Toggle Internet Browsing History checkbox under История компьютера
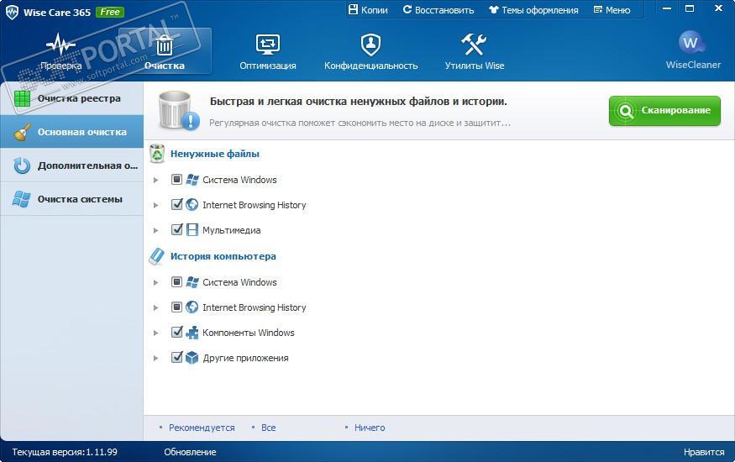This screenshot has height=462, width=735. (x=176, y=307)
